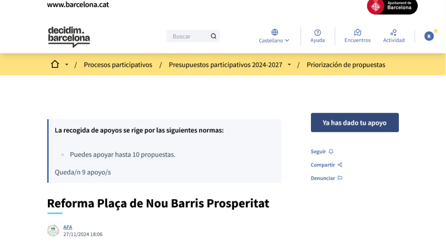
Task: Click the Buscar search field
Action: (x=187, y=36)
